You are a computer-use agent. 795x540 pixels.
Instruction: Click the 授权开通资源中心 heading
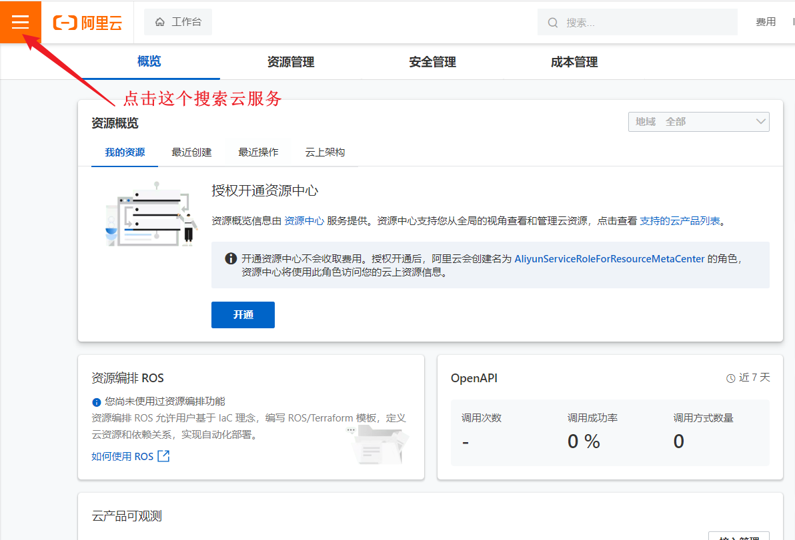click(265, 191)
